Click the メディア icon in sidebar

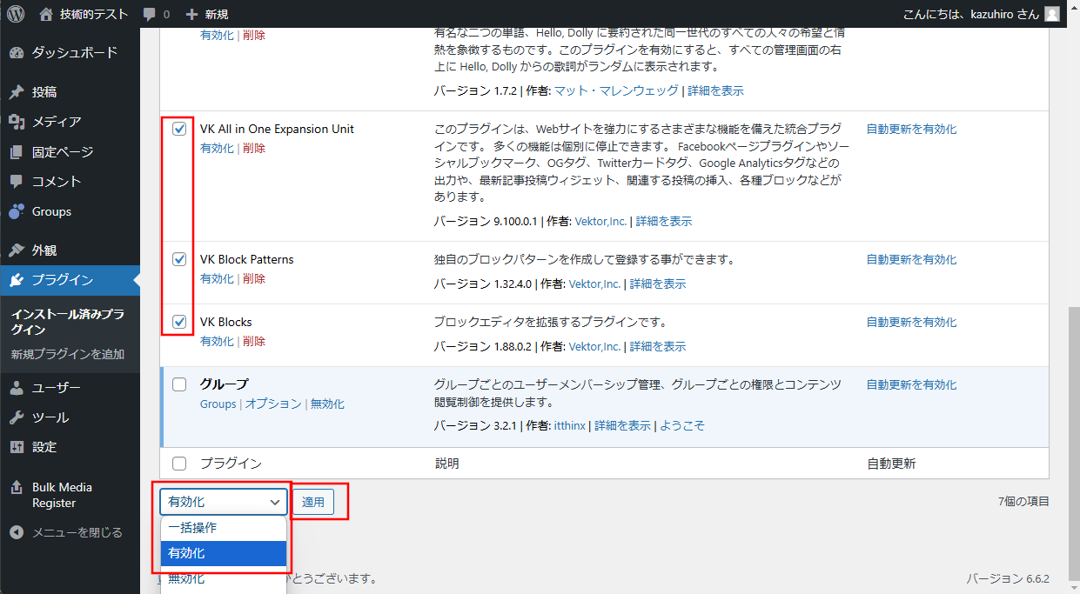tap(17, 122)
